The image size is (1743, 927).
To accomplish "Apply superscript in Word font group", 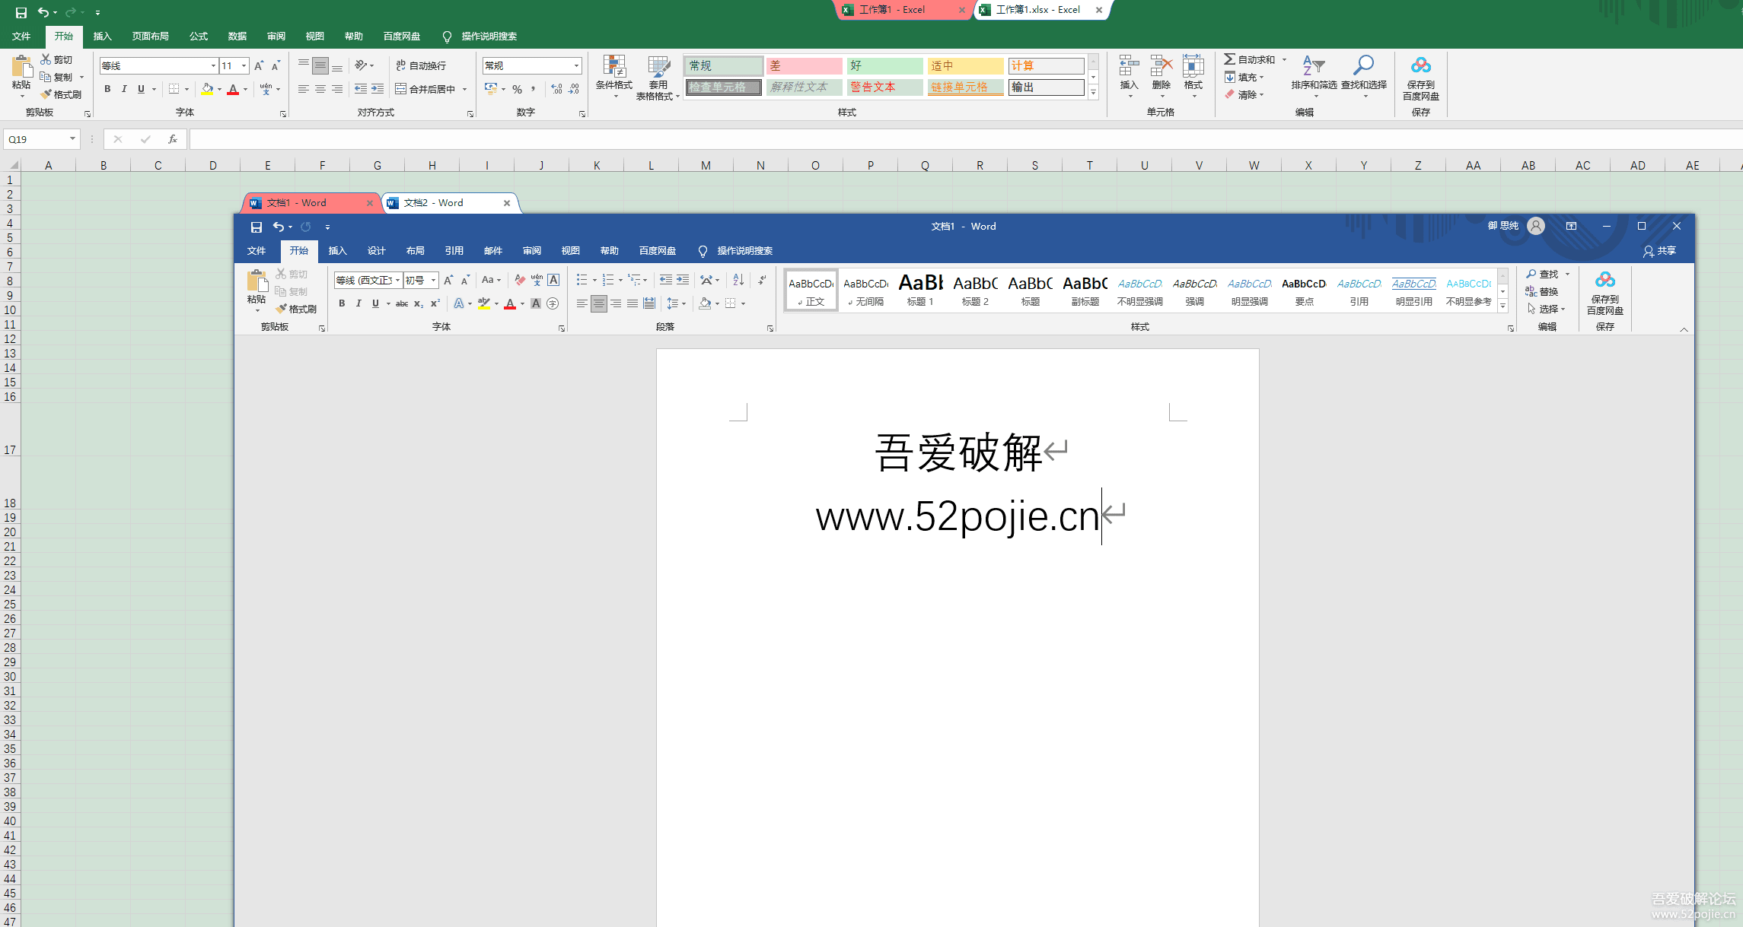I will pyautogui.click(x=435, y=303).
